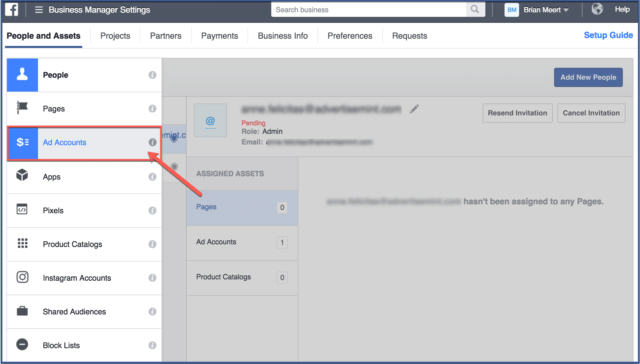The height and width of the screenshot is (364, 640).
Task: Open Block Lists in the left sidebar
Action: point(84,345)
